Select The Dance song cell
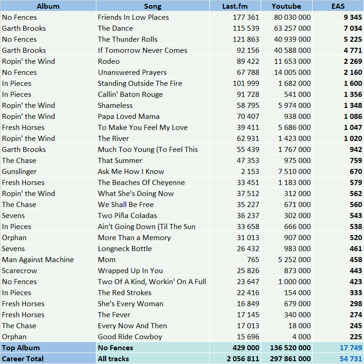This screenshot has width=364, height=364. [153, 28]
